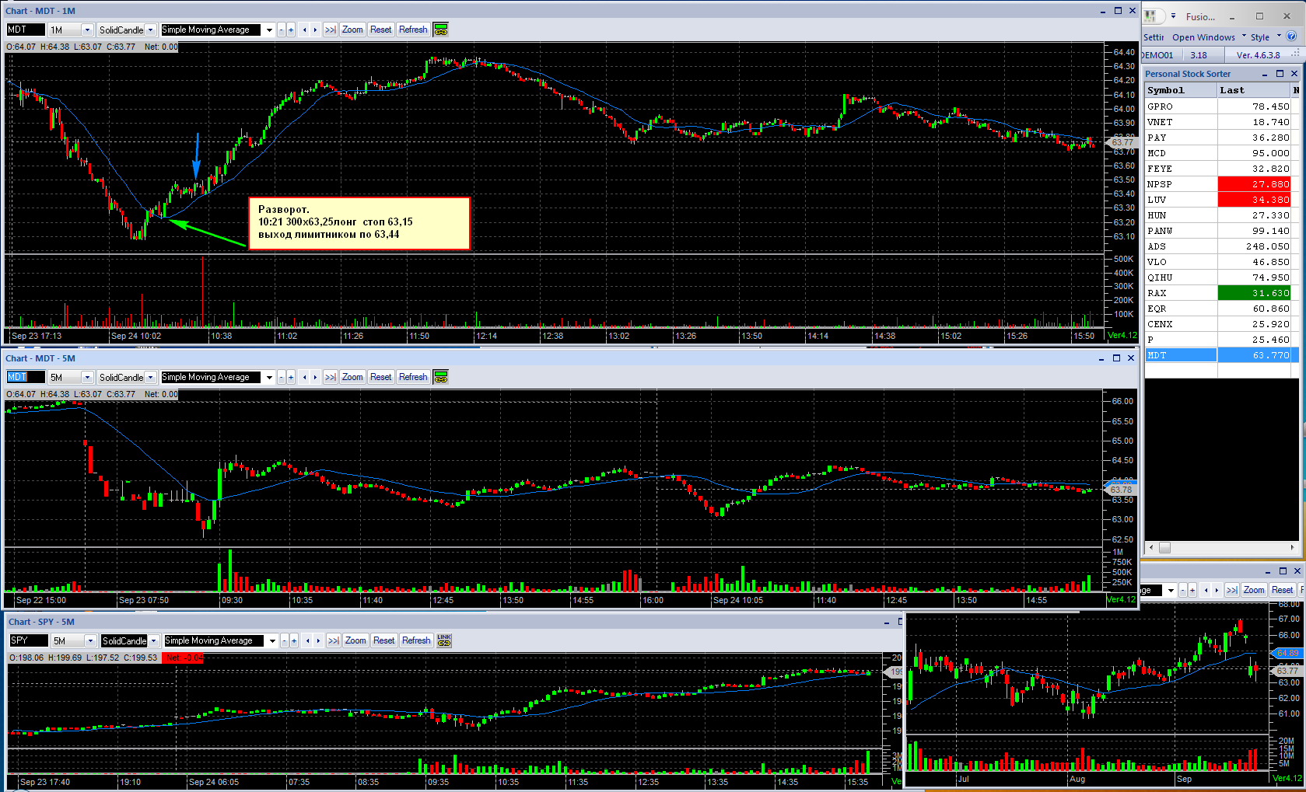Open SolidCandle style dropdown in MDT 1M chart

[151, 30]
